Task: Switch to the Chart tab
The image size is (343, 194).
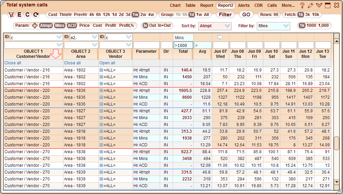Action: (x=175, y=5)
